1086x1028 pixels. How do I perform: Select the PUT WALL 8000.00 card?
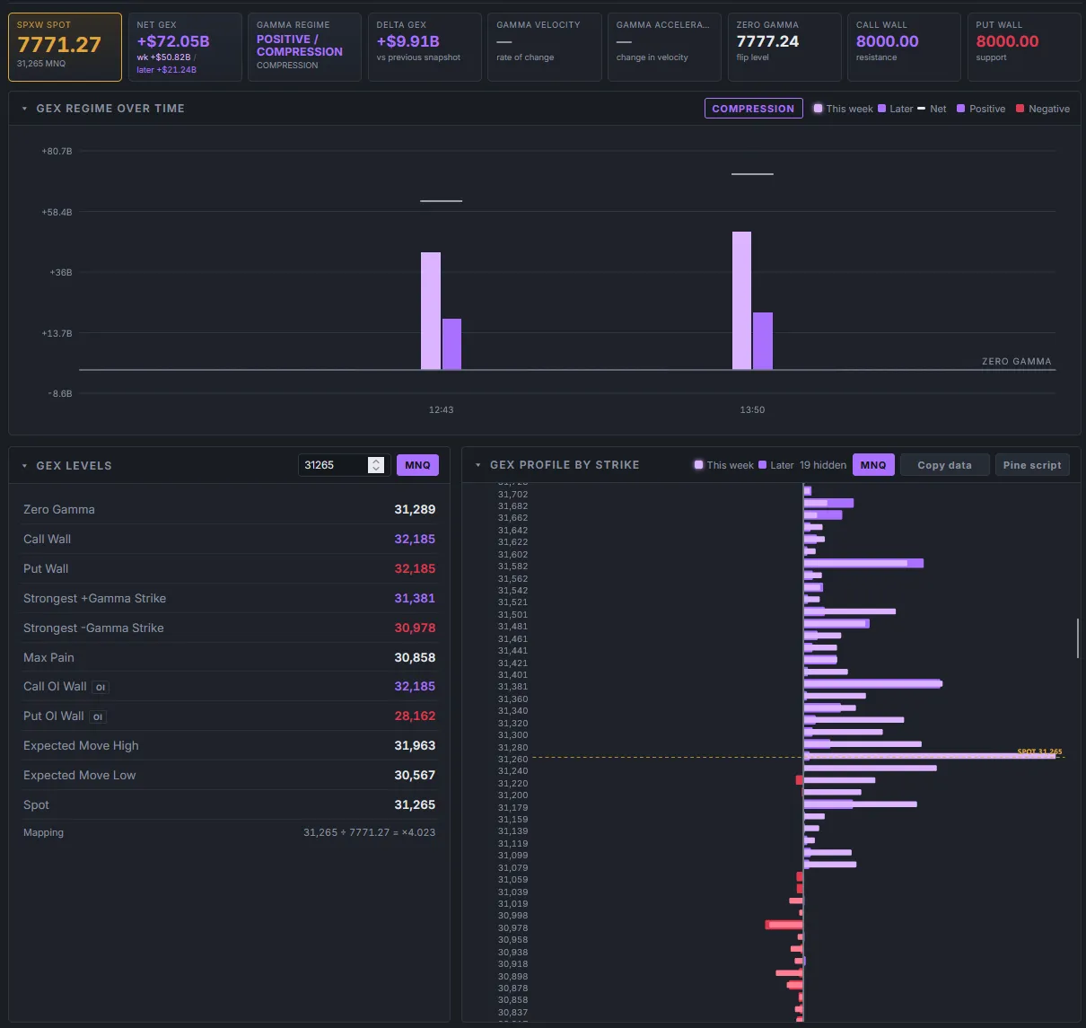point(1024,47)
